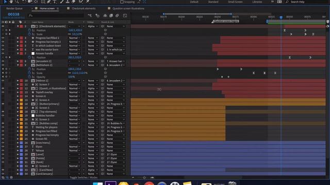Select the Roto Brush tool

[x=81, y=2]
